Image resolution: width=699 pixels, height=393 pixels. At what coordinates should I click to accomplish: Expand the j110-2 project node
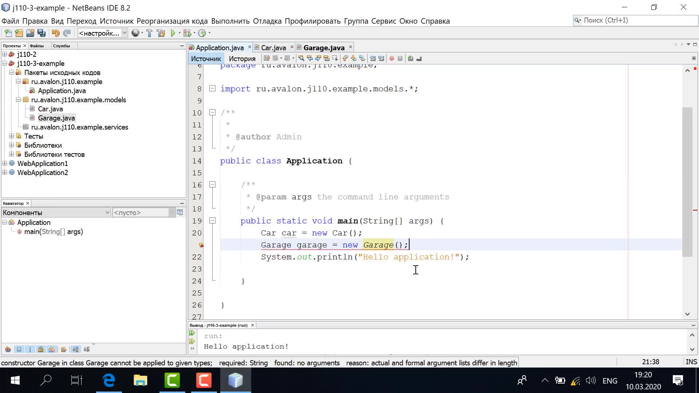pyautogui.click(x=5, y=54)
